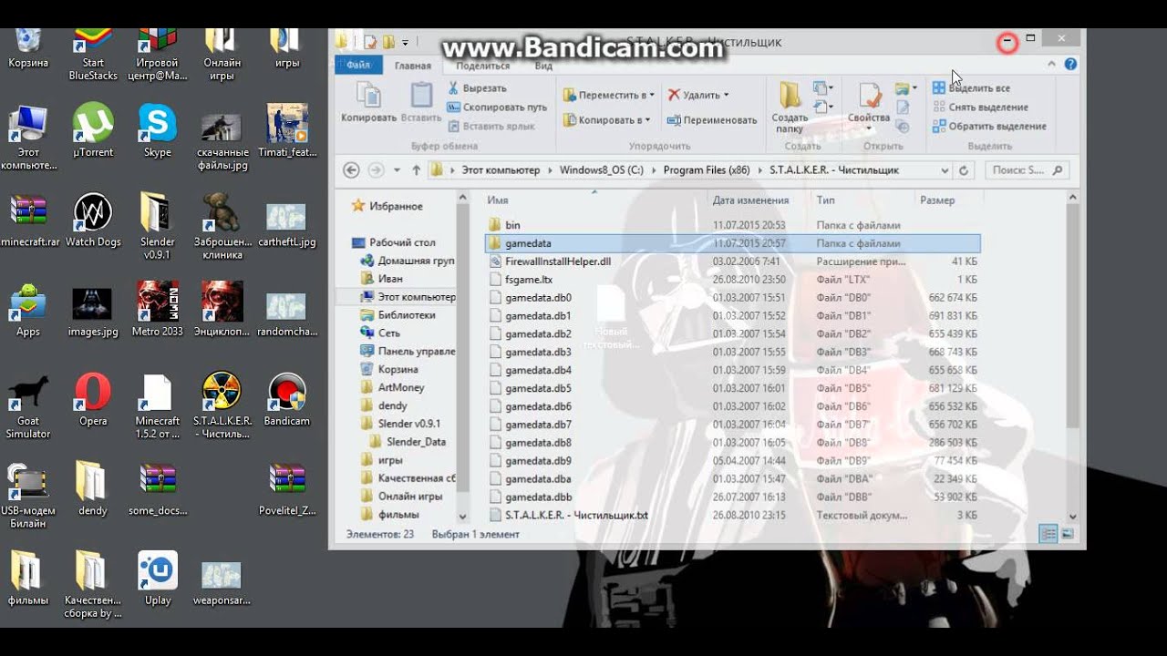Click Скопировать путь in the ribbon

498,108
